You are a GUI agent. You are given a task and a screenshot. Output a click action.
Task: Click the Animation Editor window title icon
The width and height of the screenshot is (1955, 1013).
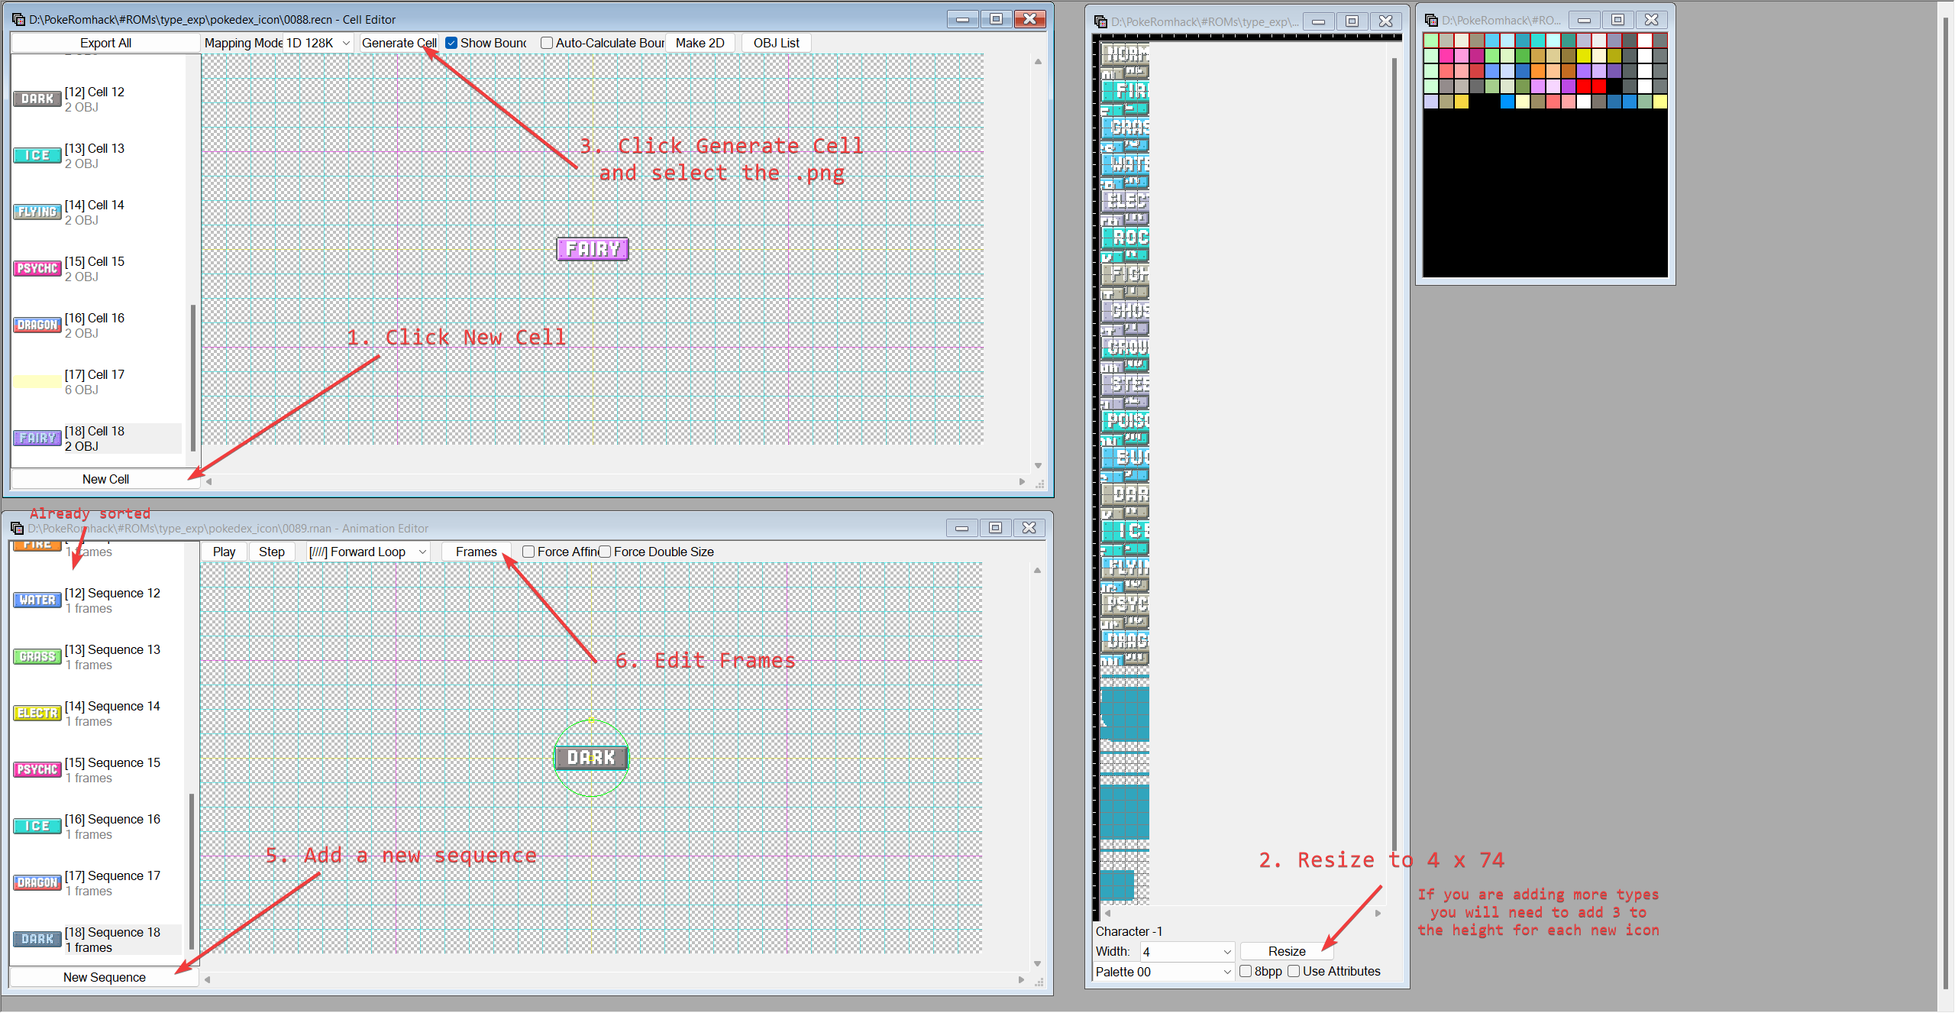pyautogui.click(x=17, y=529)
